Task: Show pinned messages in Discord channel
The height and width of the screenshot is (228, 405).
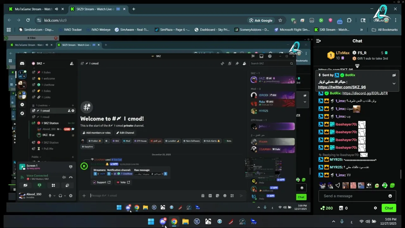Action: pos(237,63)
